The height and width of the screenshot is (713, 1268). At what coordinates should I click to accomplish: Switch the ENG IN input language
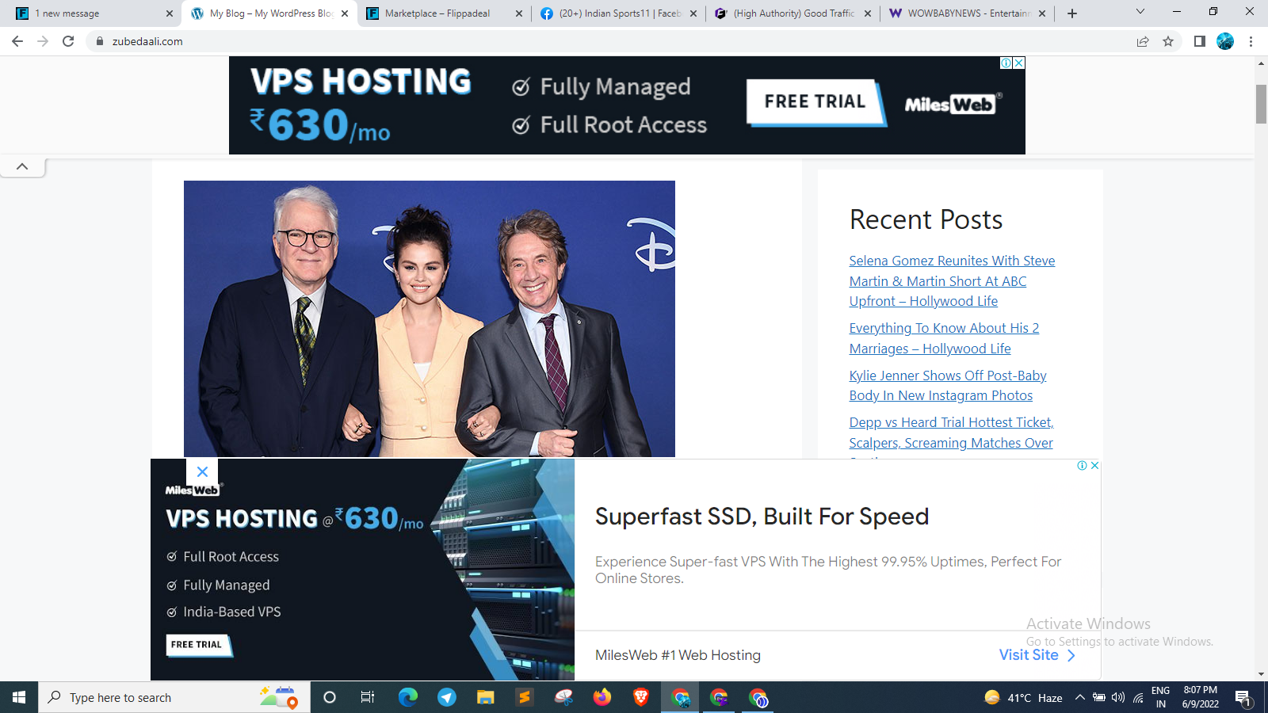(x=1161, y=697)
